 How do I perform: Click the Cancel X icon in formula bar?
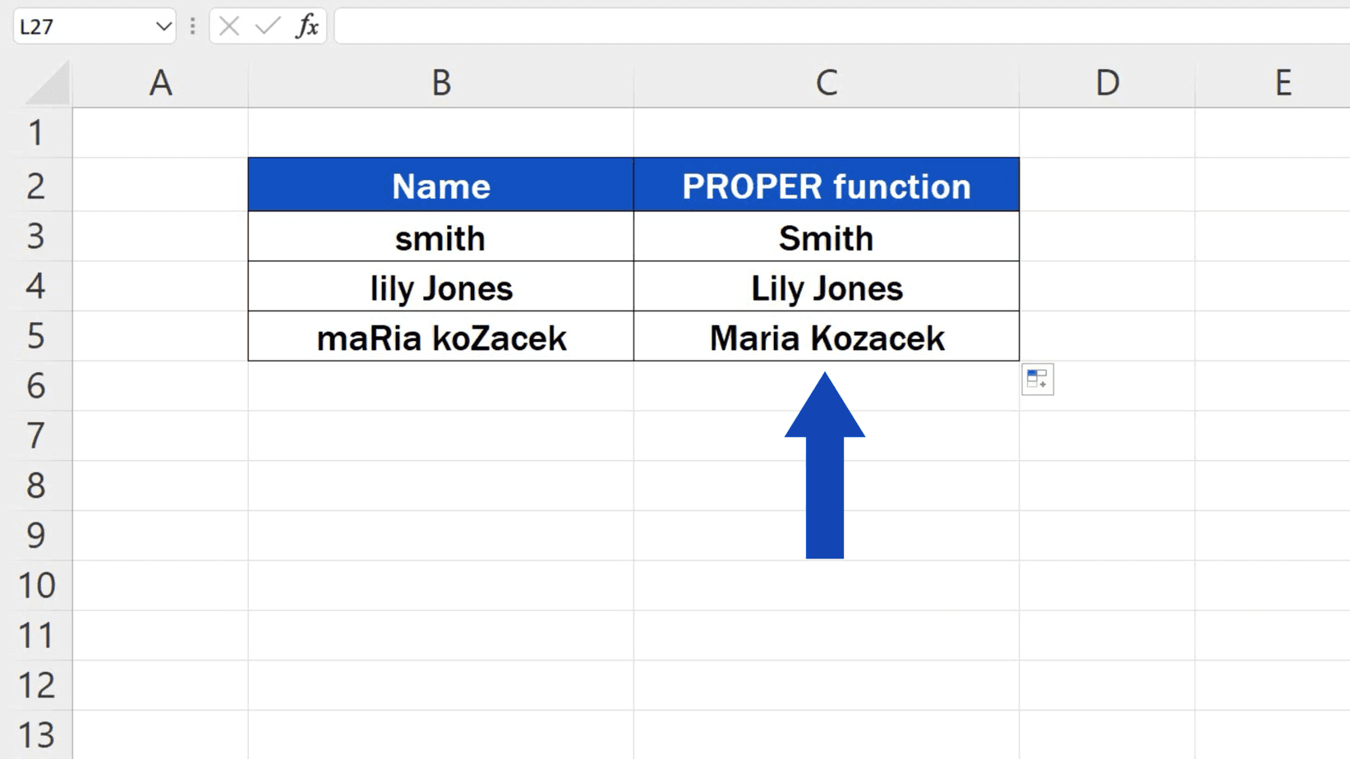point(228,25)
